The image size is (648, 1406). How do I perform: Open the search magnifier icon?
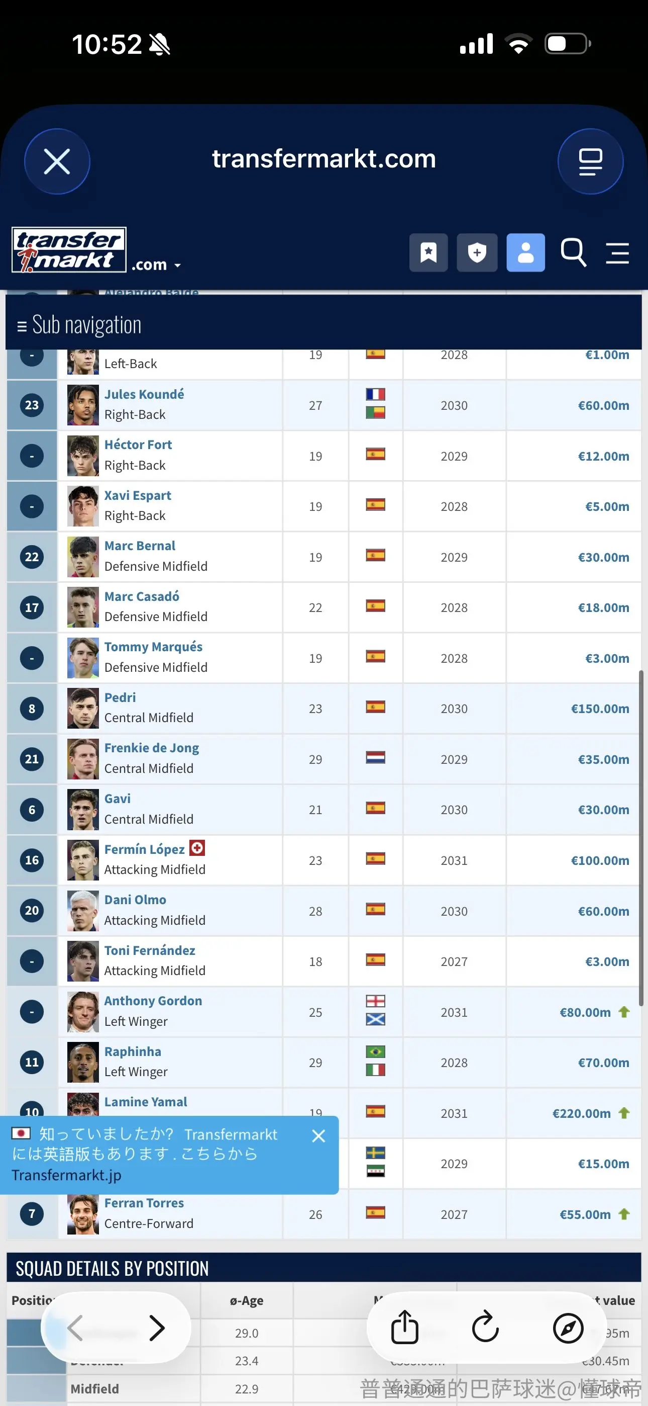pyautogui.click(x=573, y=253)
